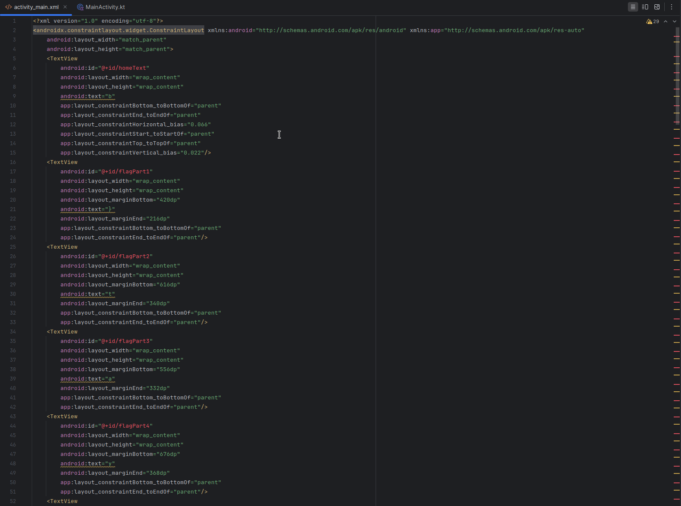The width and height of the screenshot is (681, 506).
Task: Click the layout_marginEnd="368dp" line
Action: 115,473
